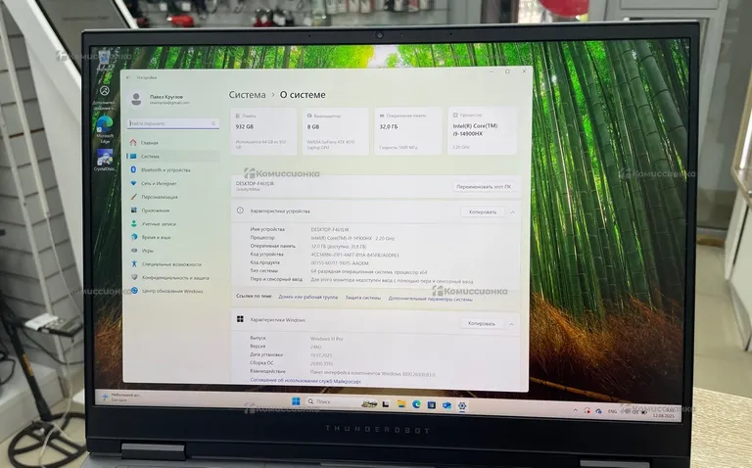Open the Recycle Bin desktop icon
Viewport: 752px width, 468px height.
(105, 61)
